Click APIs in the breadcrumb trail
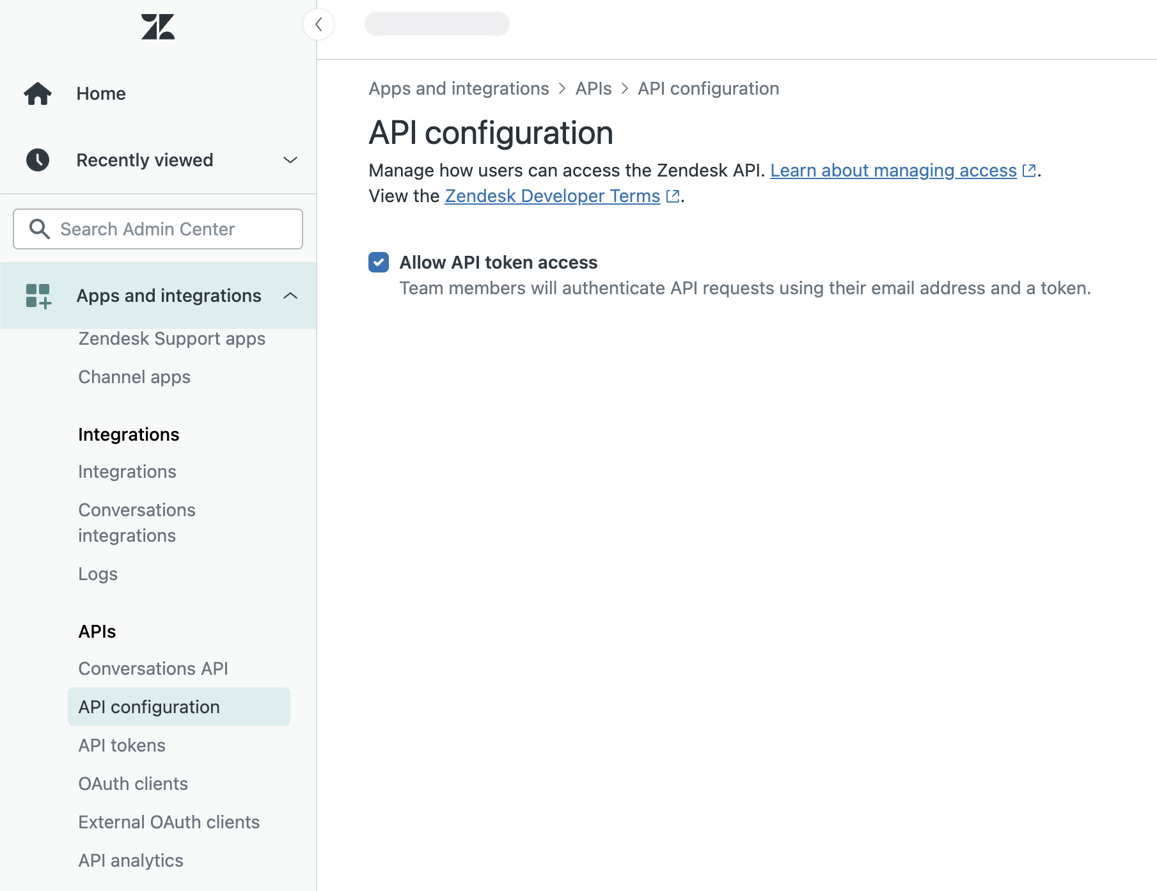The width and height of the screenshot is (1157, 891). coord(593,88)
